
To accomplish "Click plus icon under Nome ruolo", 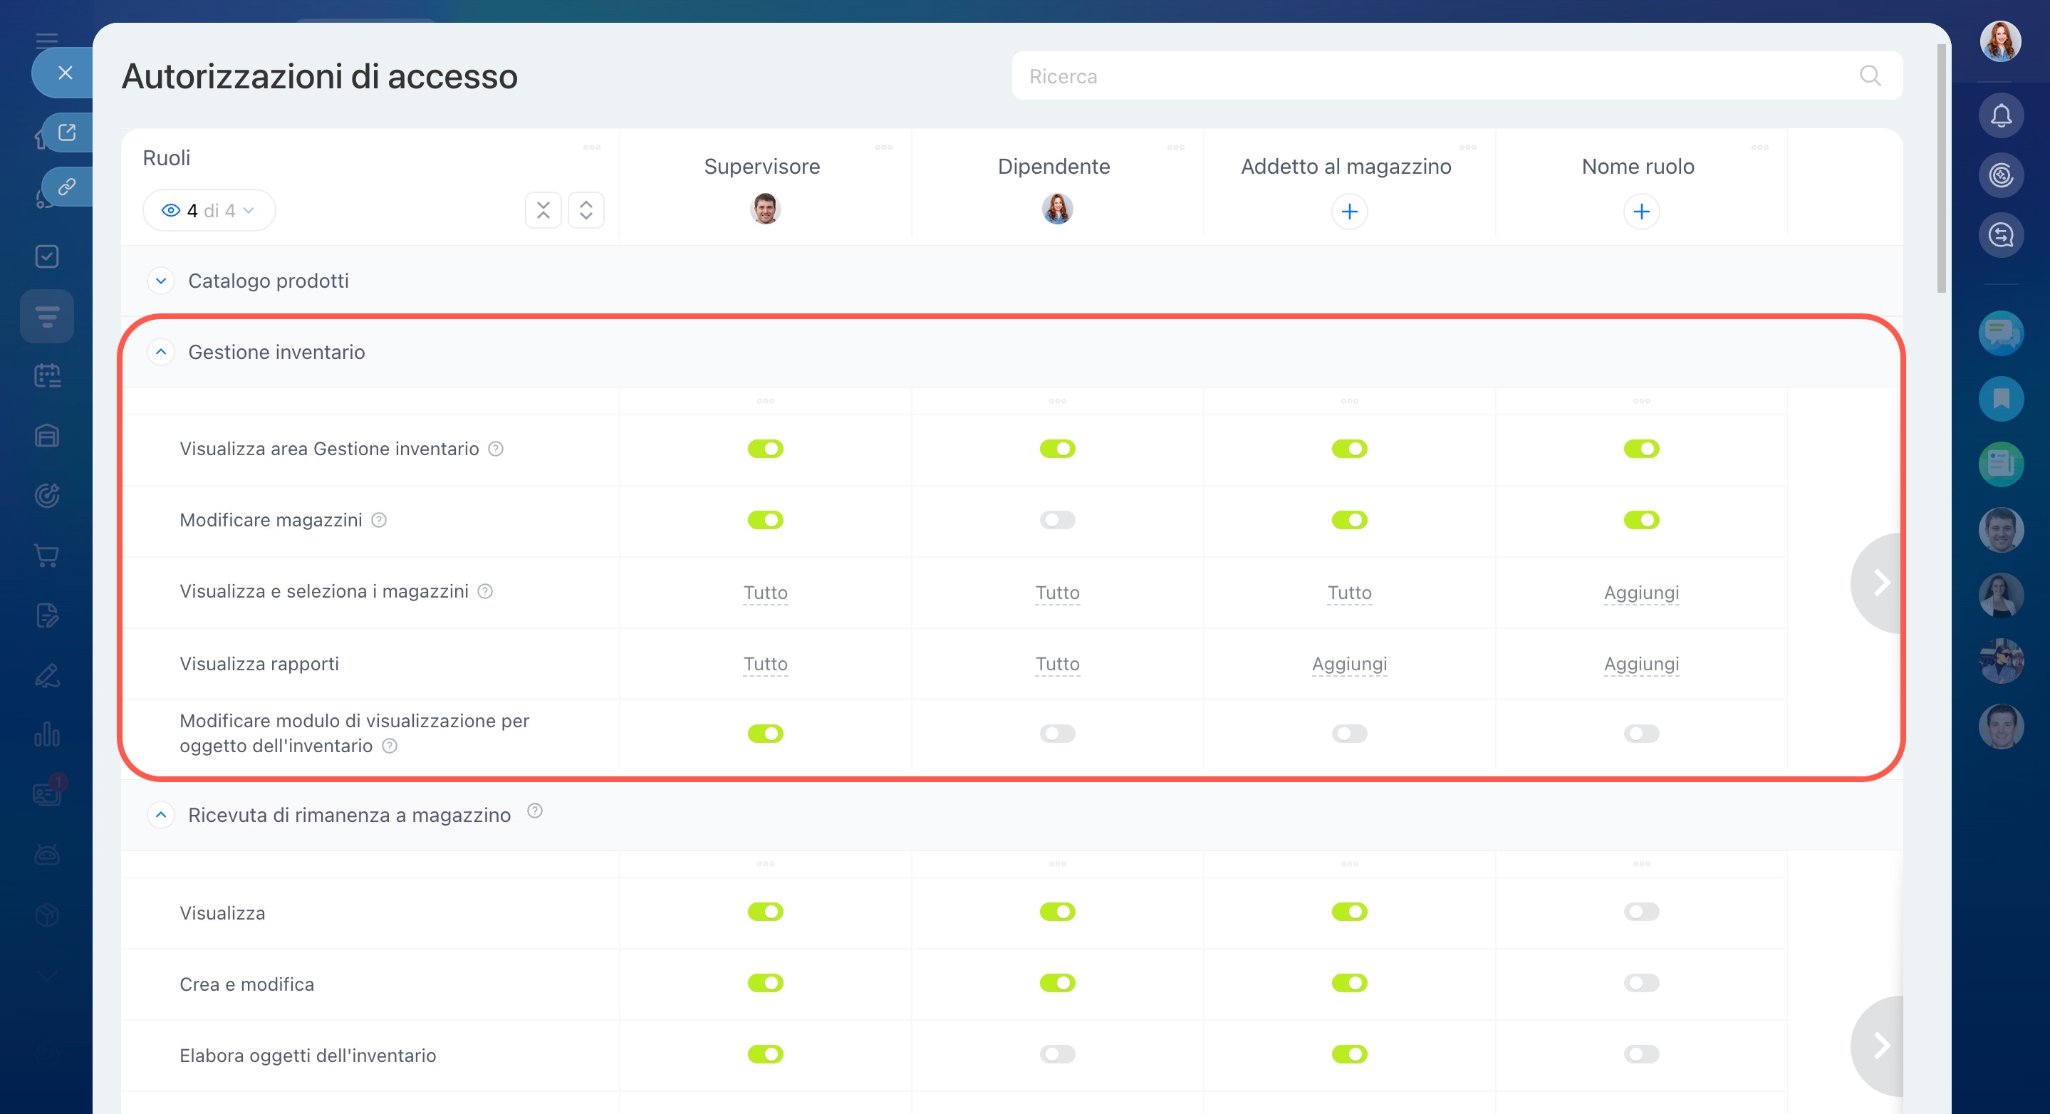I will pos(1641,212).
